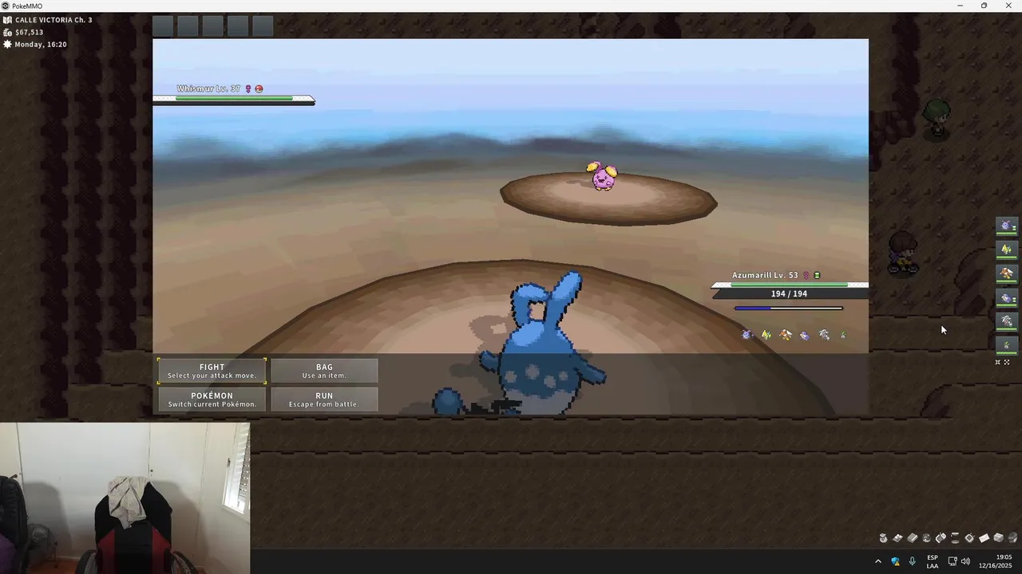Click the "Whismur Lv. 37" name label

point(208,88)
